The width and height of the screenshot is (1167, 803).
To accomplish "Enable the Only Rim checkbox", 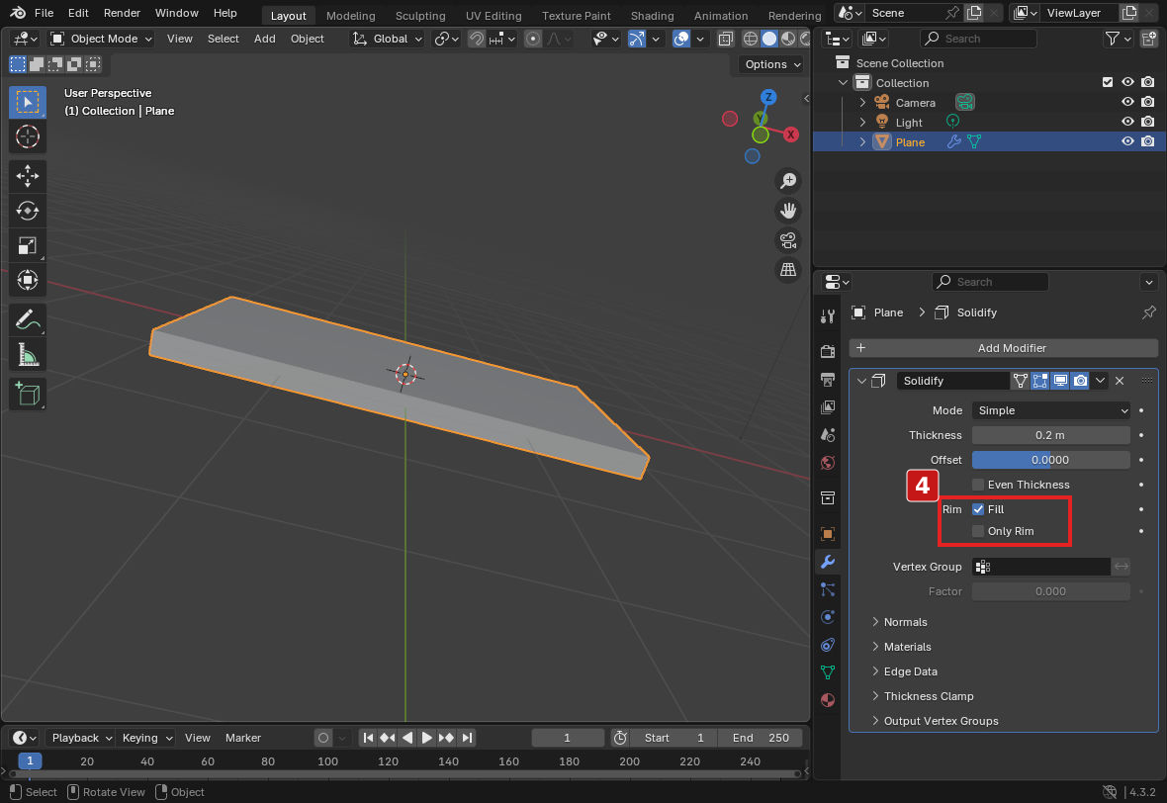I will click(x=978, y=531).
